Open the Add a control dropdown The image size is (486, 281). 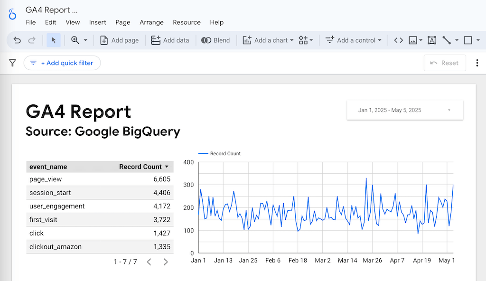coord(353,40)
